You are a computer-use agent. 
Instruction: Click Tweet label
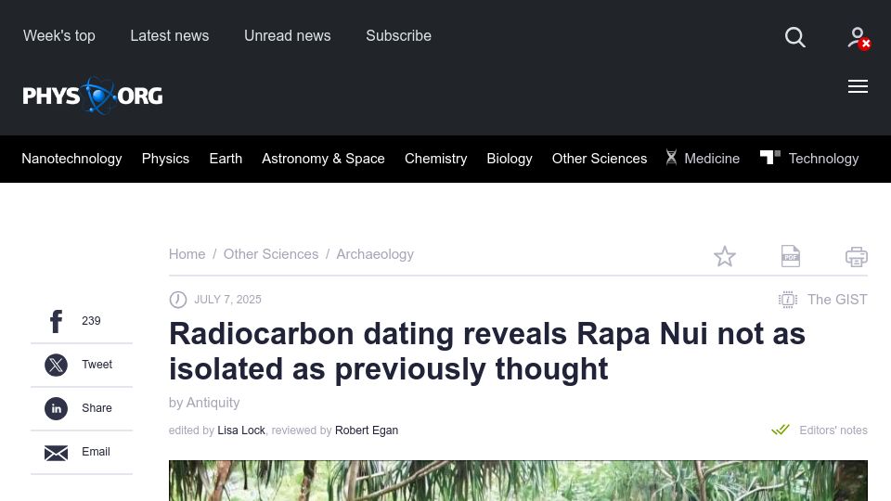(97, 364)
